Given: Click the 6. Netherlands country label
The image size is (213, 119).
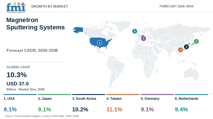Looking at the screenshot, I should point(187,99).
